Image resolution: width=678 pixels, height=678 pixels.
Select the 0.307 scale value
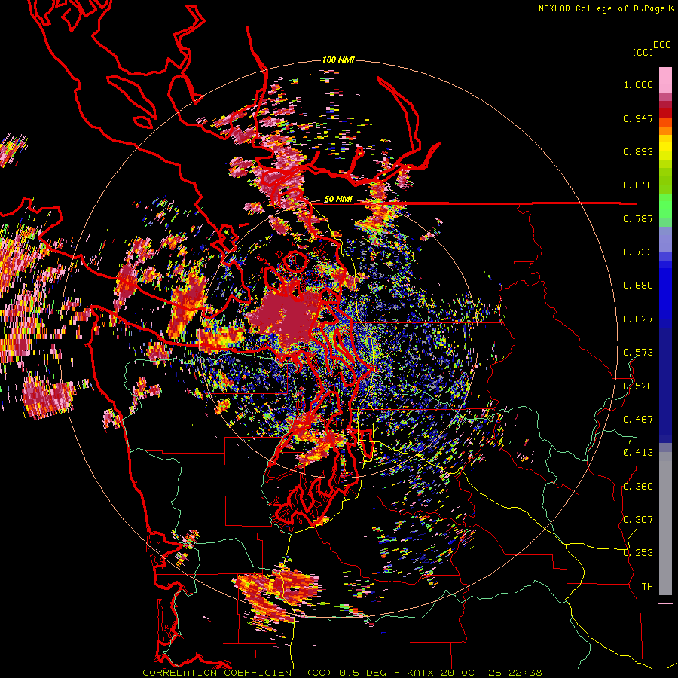[x=638, y=520]
